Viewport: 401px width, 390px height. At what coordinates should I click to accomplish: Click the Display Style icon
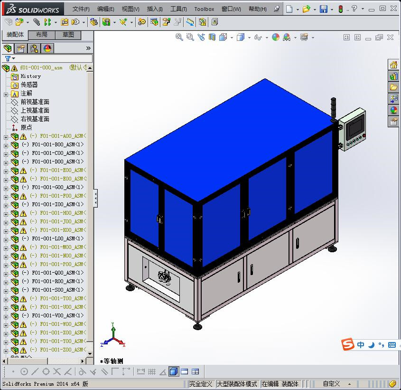pyautogui.click(x=241, y=38)
